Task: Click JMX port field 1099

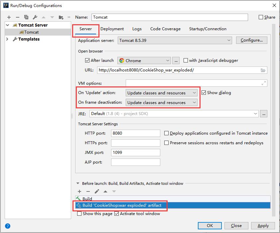Action: point(136,153)
